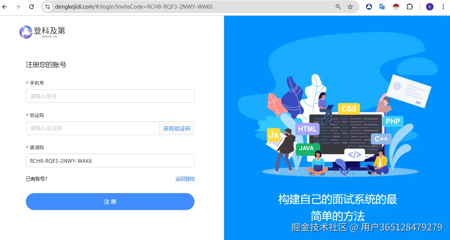Viewport: 450px width, 240px height.
Task: Submit with the blue 注册 button
Action: 110,201
